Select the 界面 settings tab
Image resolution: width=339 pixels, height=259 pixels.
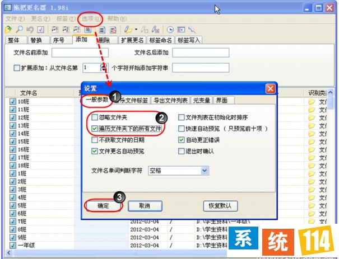(224, 100)
